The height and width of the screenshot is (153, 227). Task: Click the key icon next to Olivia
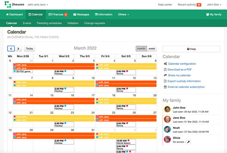[x=188, y=142]
